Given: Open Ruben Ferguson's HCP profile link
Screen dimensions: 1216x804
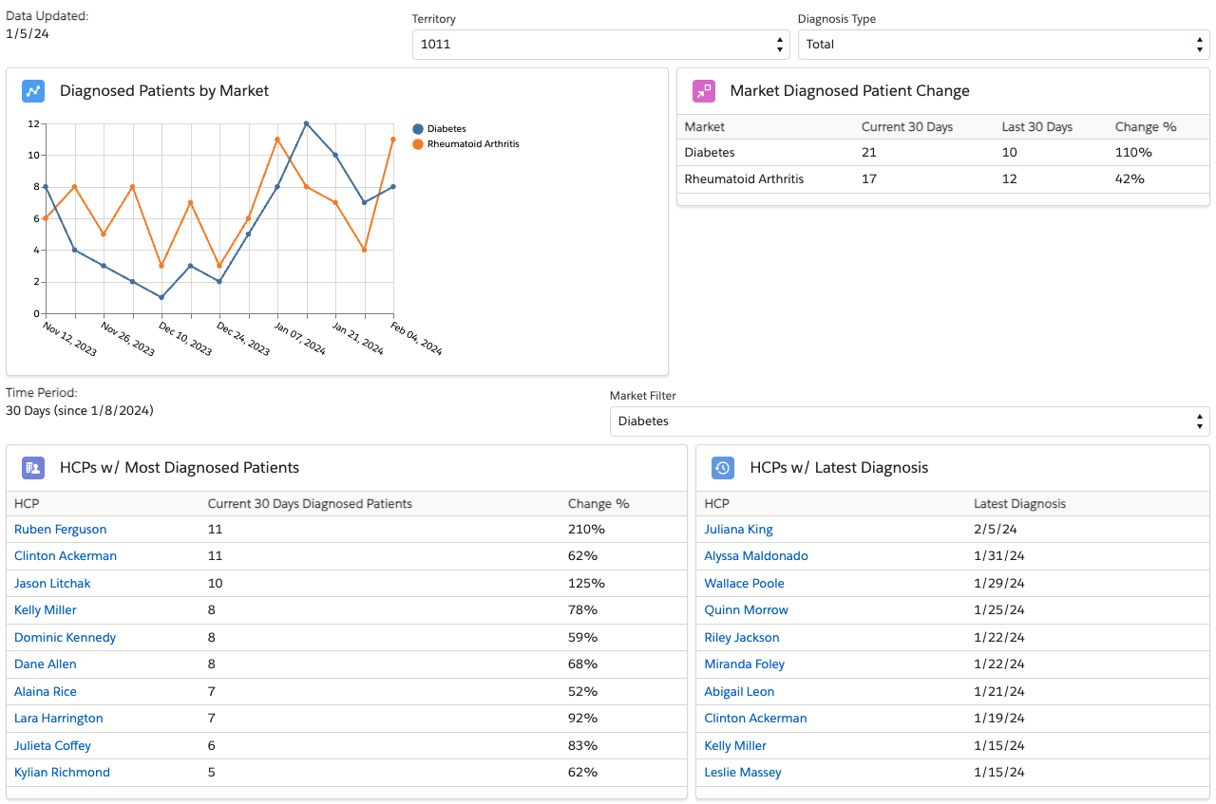Looking at the screenshot, I should [x=60, y=530].
